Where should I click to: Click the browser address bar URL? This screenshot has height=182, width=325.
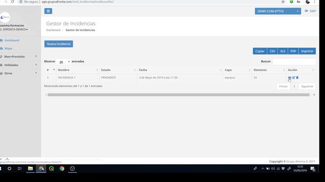[78, 2]
